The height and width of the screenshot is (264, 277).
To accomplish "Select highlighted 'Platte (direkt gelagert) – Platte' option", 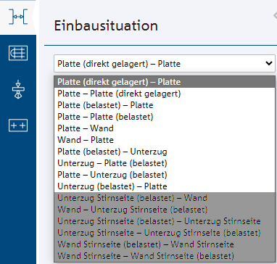I will [165, 82].
